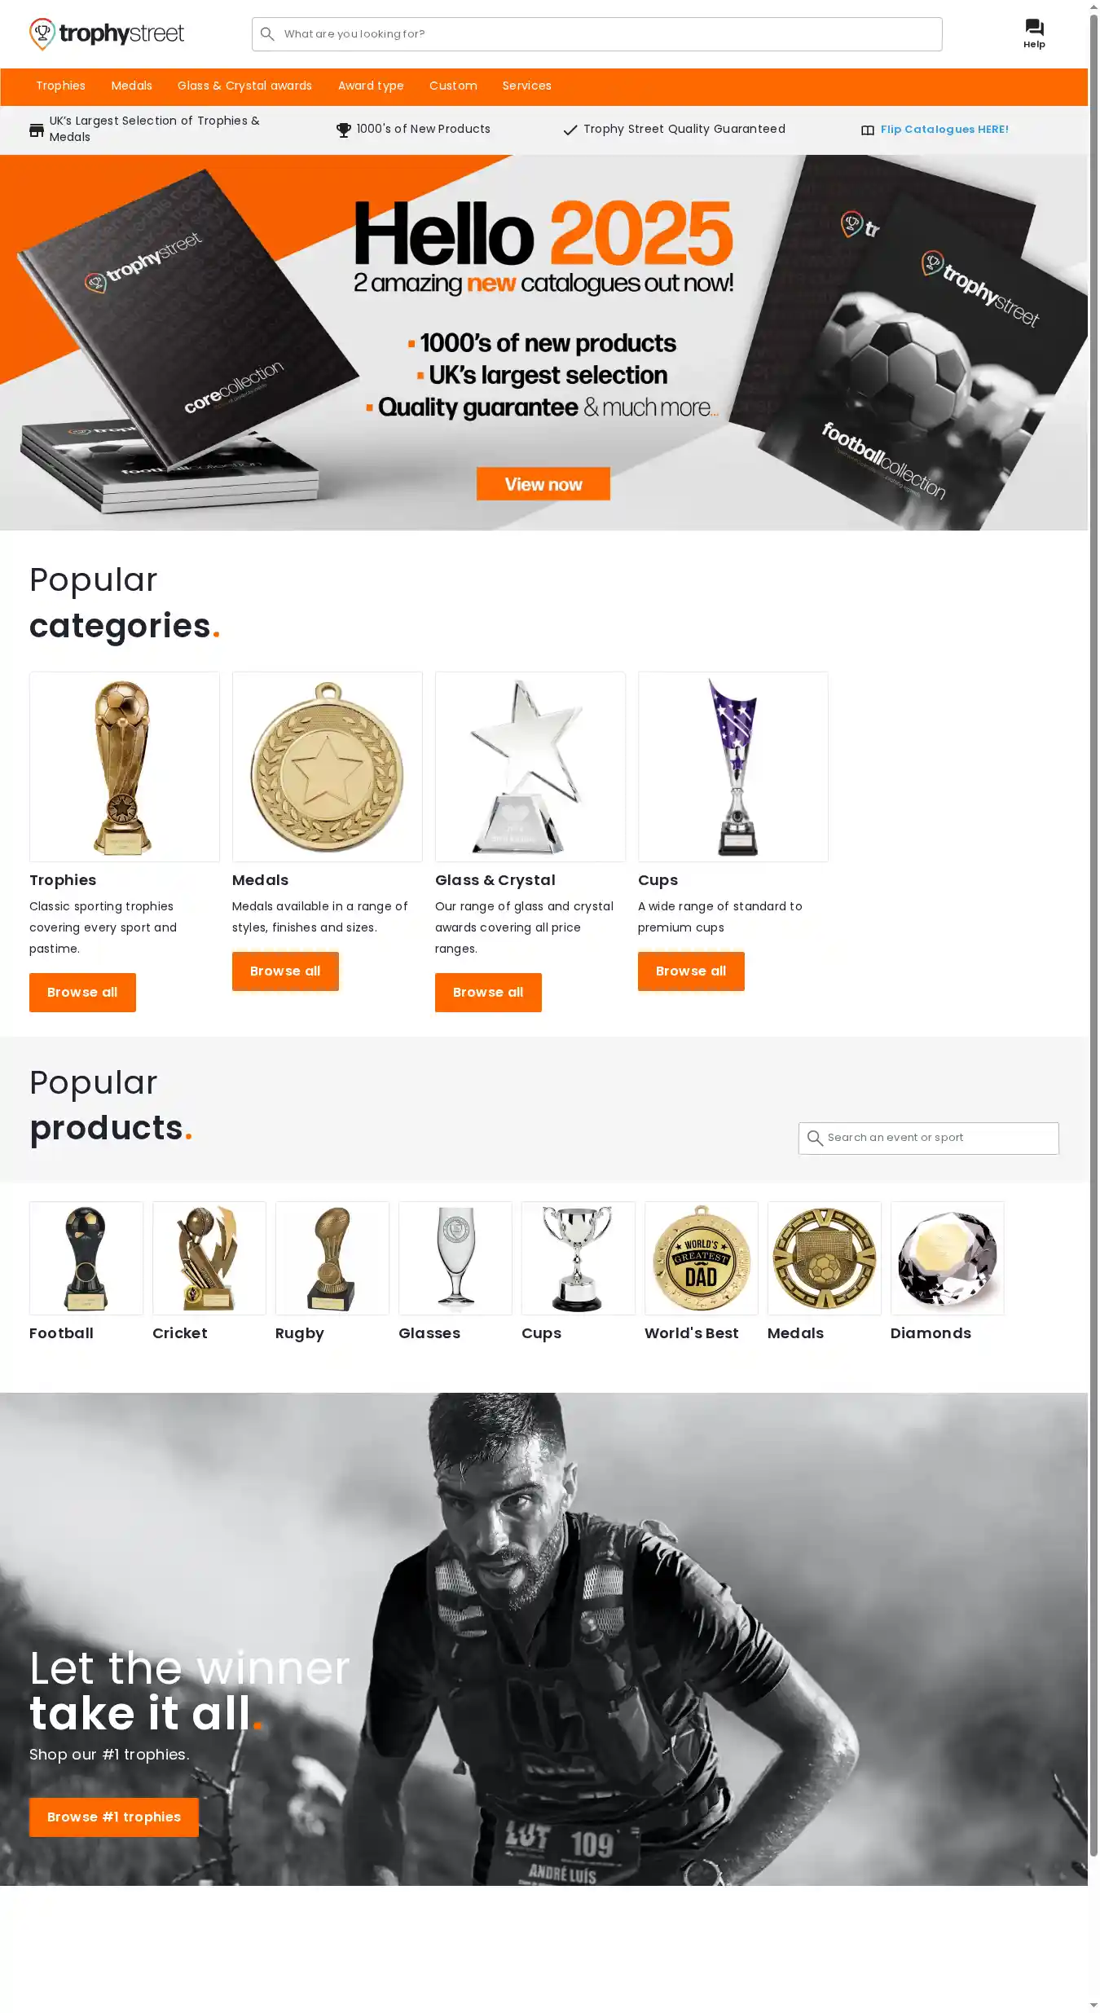Image resolution: width=1100 pixels, height=2013 pixels.
Task: Click the magnifier icon in event search
Action: click(x=815, y=1138)
